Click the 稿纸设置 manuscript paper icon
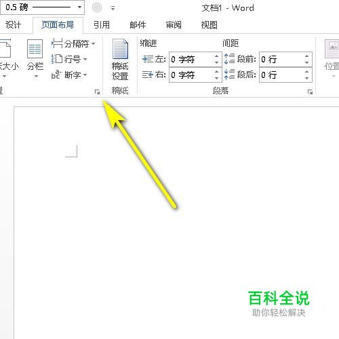339x339 pixels. [120, 49]
